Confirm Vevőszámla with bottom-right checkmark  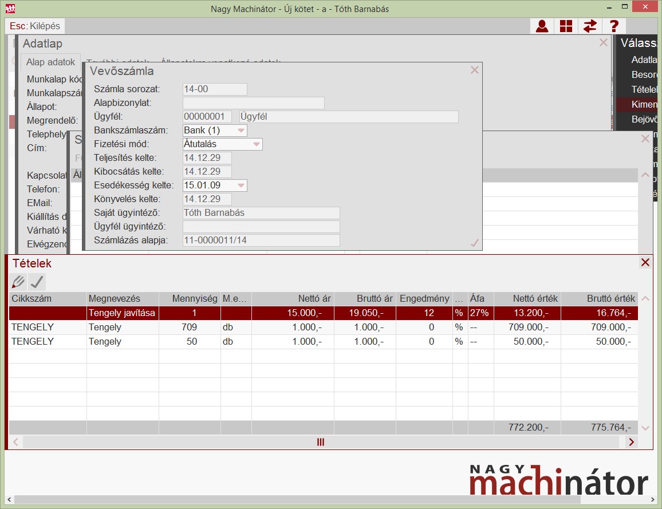[x=474, y=243]
